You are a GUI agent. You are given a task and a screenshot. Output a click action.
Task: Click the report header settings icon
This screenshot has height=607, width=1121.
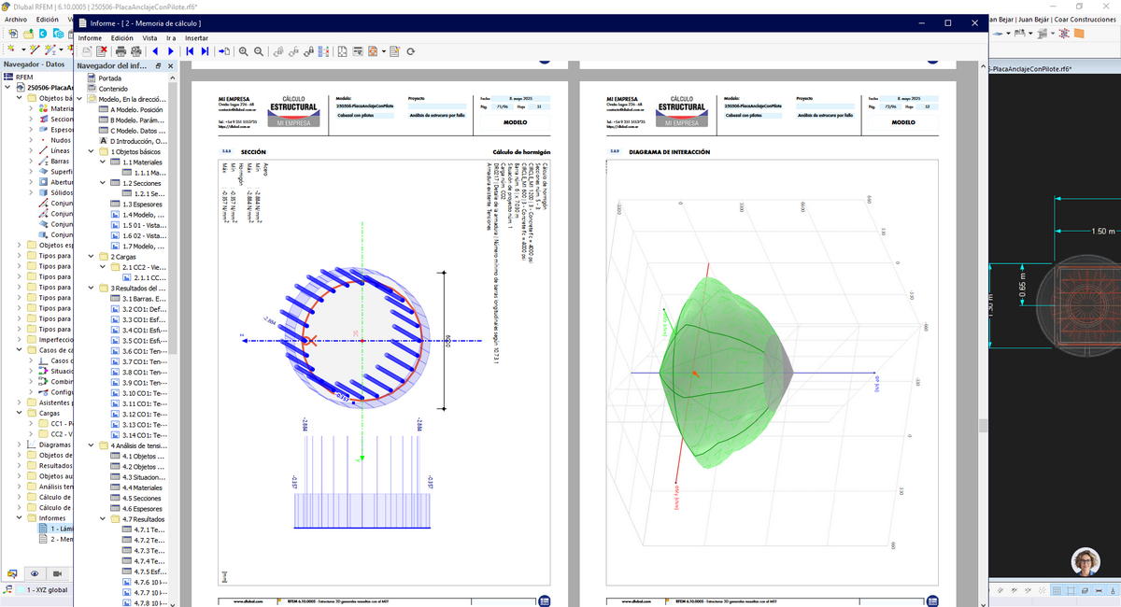pyautogui.click(x=358, y=51)
